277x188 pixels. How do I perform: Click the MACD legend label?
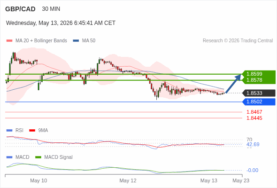coord(23,157)
